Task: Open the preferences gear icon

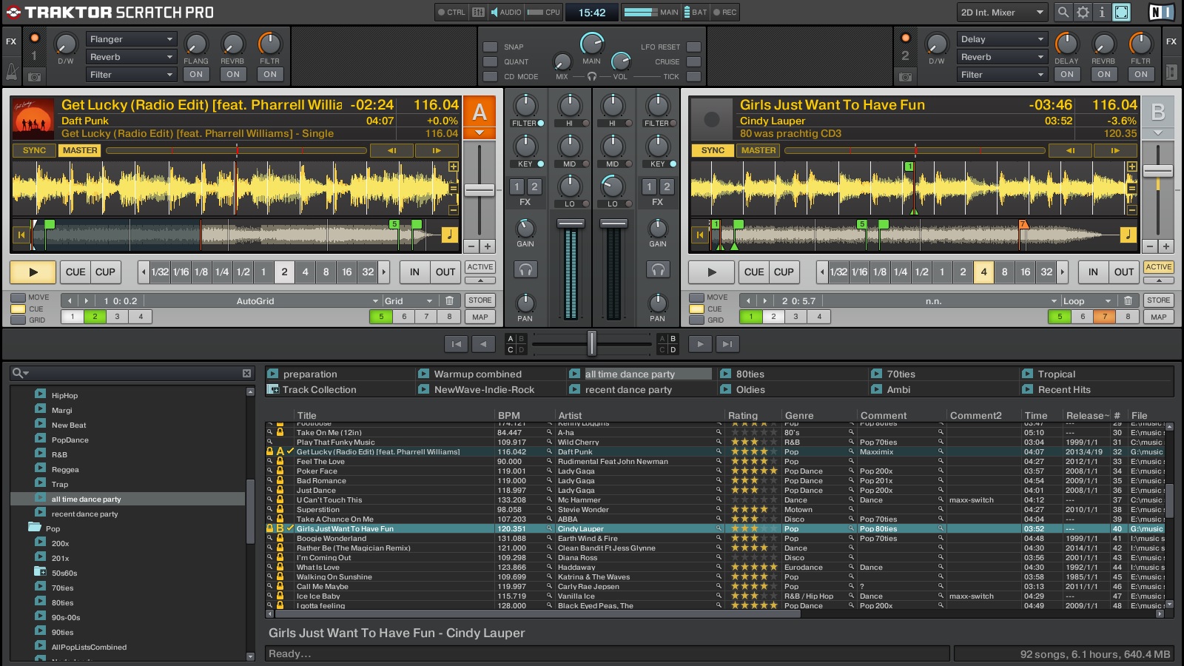Action: point(1083,12)
